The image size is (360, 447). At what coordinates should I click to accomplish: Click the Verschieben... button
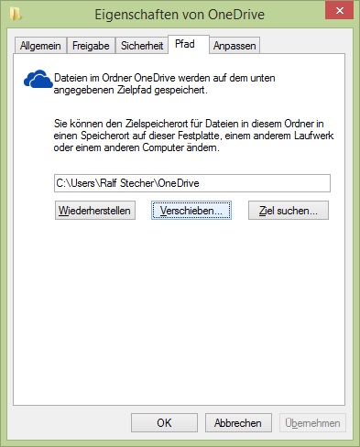(191, 211)
